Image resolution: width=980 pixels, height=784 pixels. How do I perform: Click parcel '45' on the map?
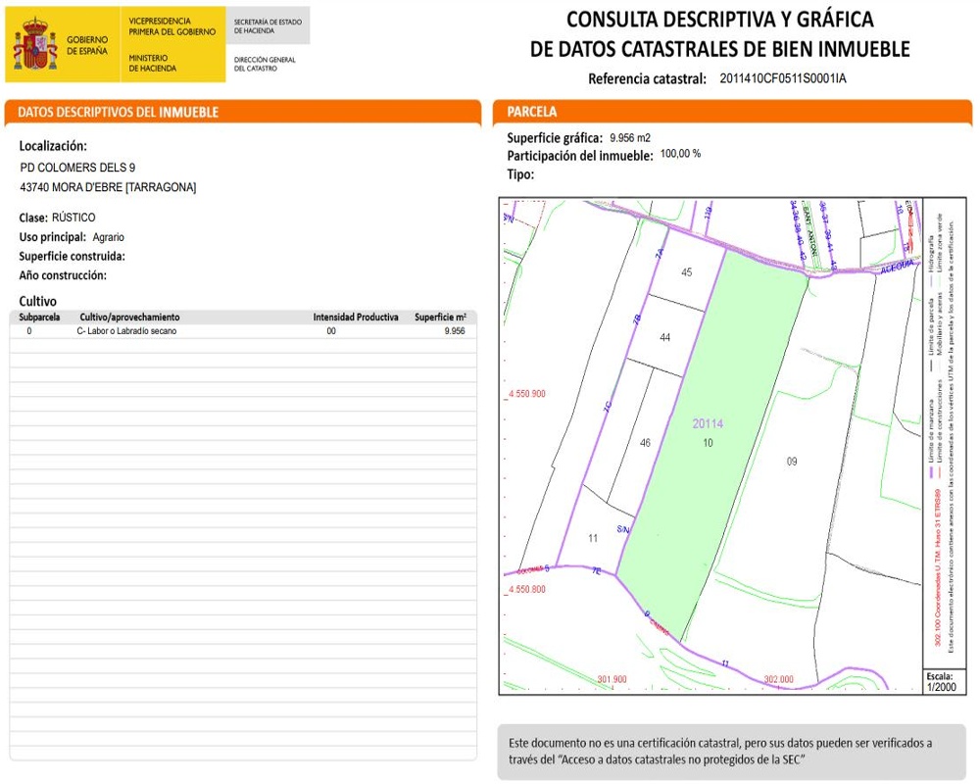(686, 272)
